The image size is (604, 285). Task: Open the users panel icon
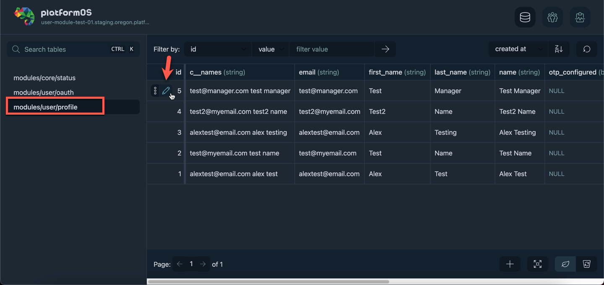552,17
